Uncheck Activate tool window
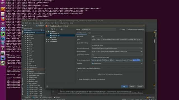 pyautogui.click(x=90, y=79)
